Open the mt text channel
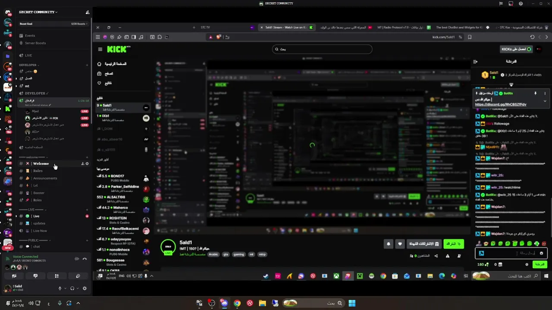 [53, 86]
